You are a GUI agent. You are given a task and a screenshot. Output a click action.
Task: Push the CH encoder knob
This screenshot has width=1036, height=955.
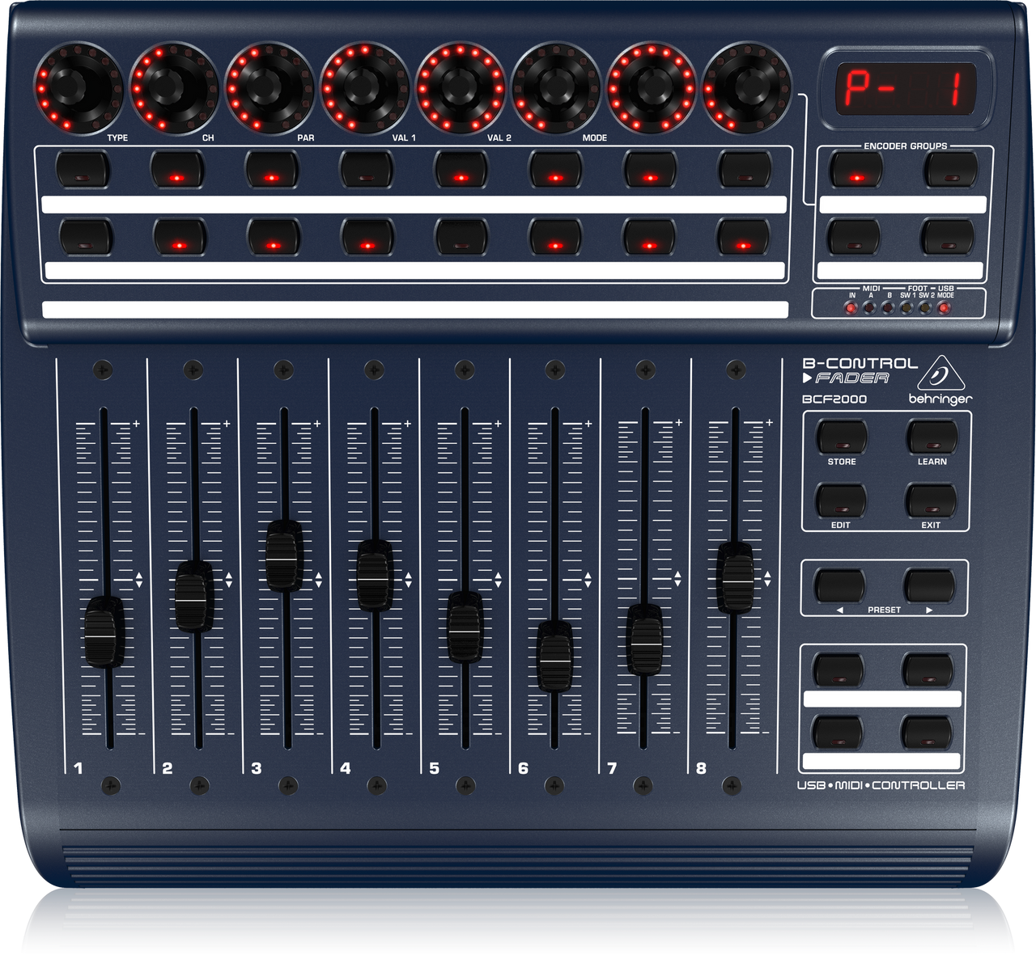tap(174, 86)
